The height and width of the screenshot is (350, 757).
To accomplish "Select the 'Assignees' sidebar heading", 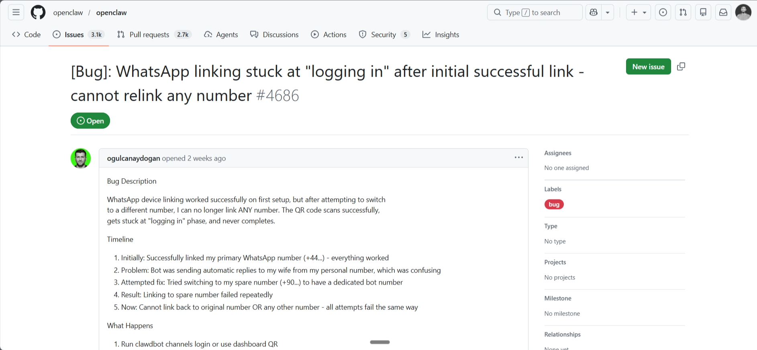I will click(x=557, y=153).
